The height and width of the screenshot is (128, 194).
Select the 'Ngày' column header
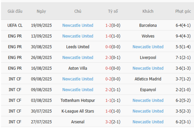point(41,11)
